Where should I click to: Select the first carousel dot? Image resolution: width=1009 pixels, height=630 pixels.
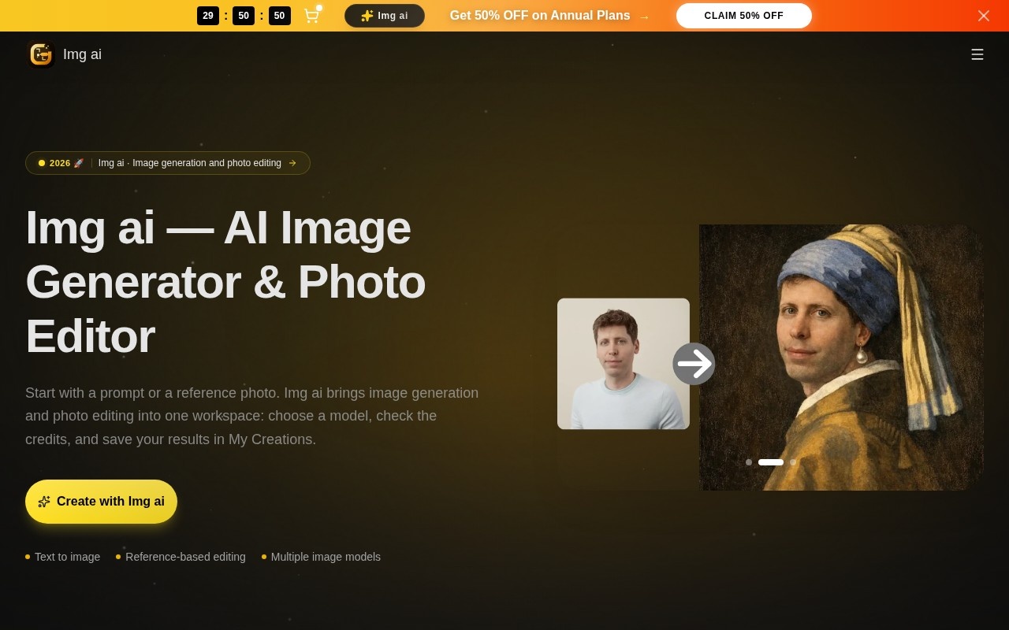point(749,462)
